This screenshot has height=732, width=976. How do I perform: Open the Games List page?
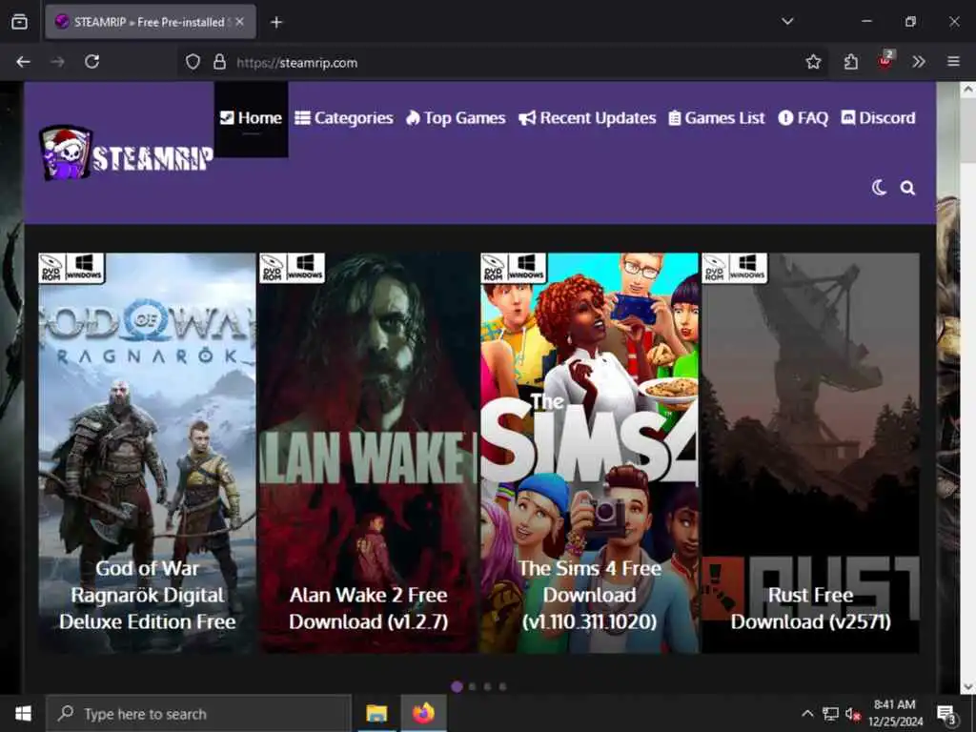pos(717,118)
